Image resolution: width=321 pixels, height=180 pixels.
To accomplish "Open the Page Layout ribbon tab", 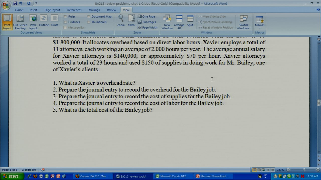I will (x=52, y=10).
